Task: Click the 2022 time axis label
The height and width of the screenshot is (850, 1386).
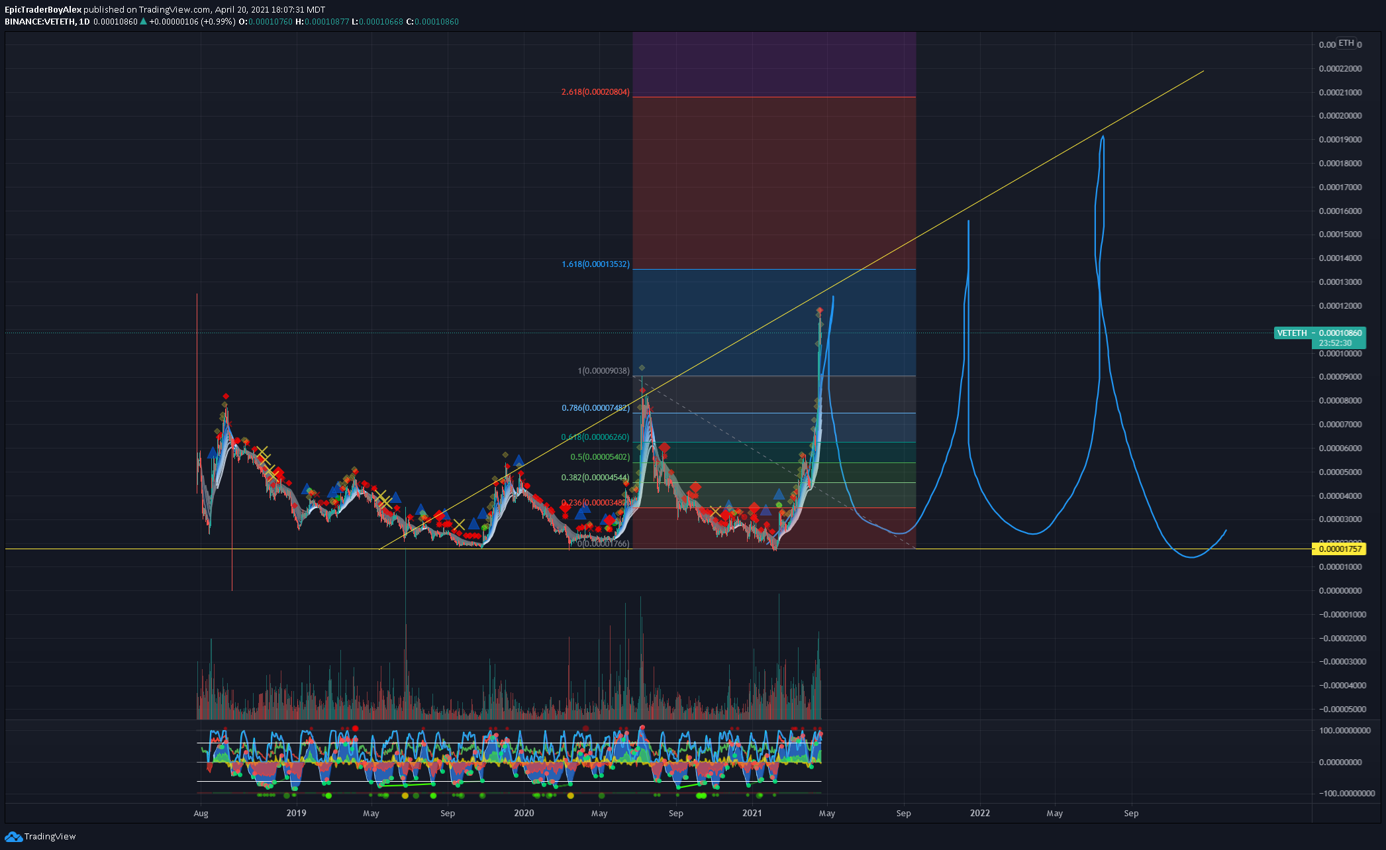Action: (980, 813)
